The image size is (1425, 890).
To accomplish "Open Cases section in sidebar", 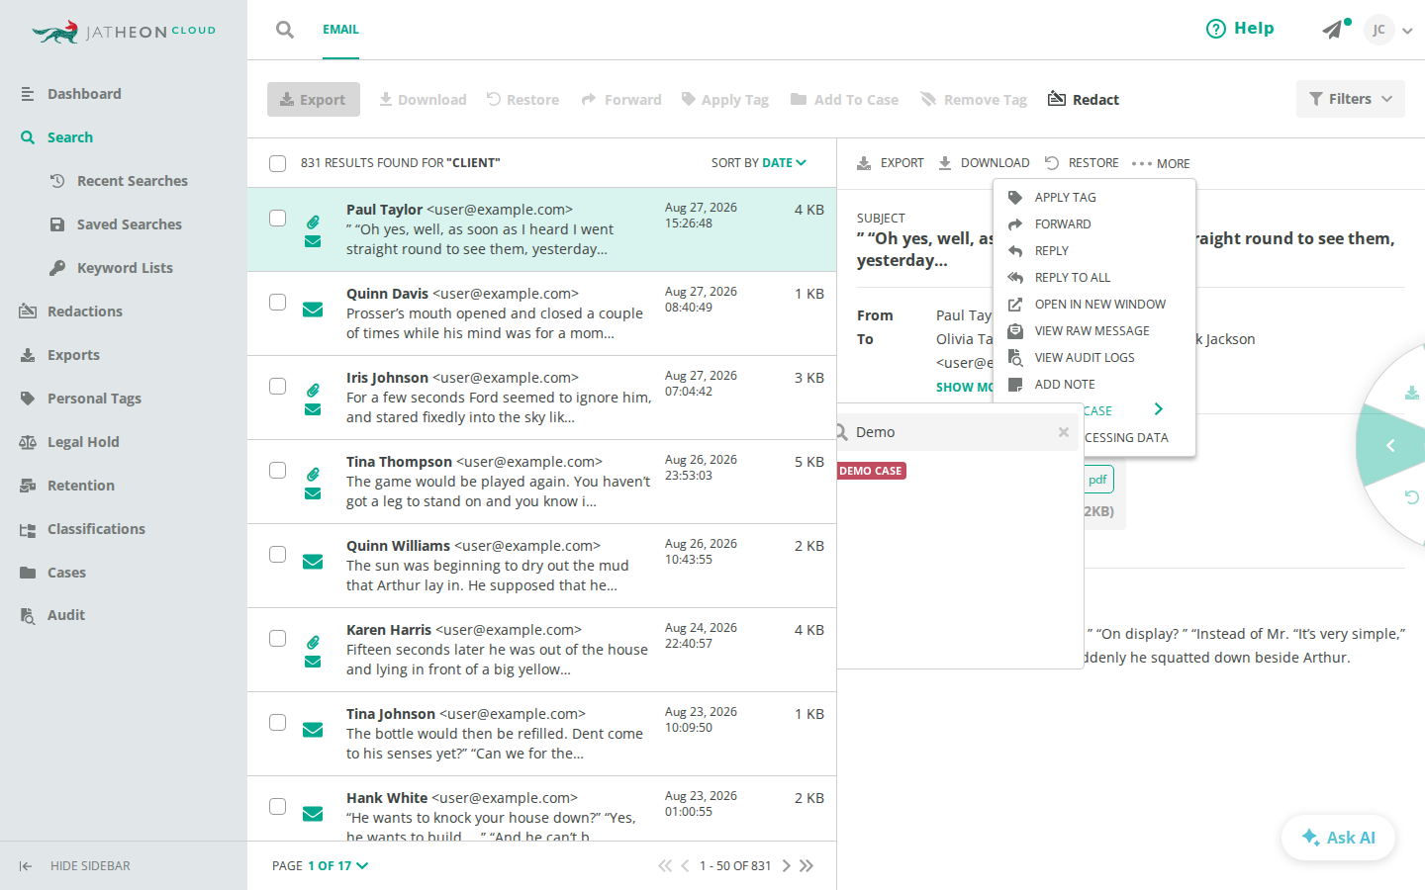I will [x=66, y=573].
